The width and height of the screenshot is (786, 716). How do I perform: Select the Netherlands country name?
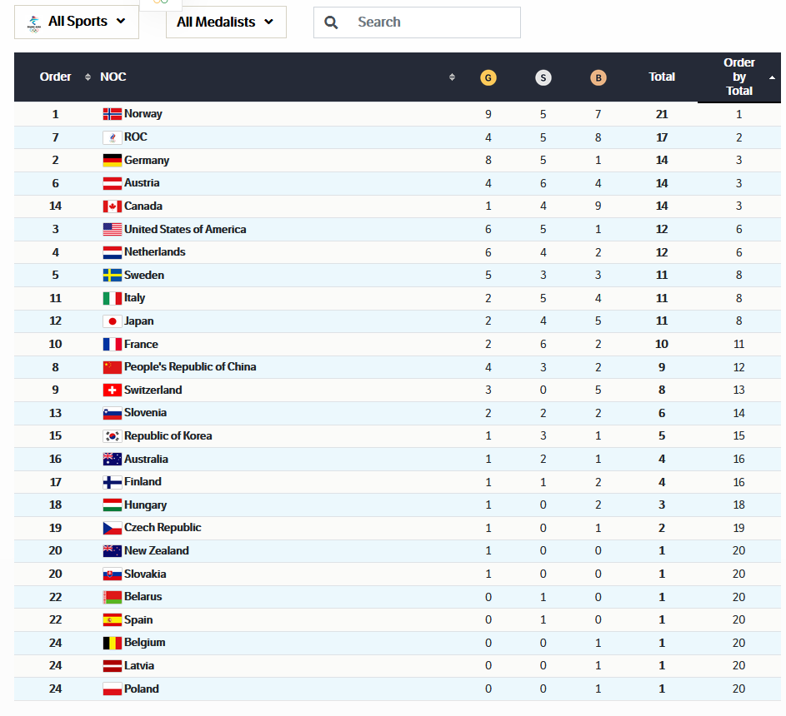pos(155,252)
